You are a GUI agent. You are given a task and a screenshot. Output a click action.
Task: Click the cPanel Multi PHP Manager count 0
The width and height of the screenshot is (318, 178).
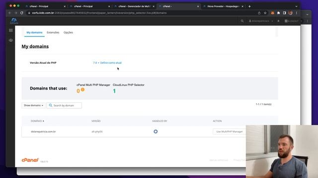coord(78,91)
